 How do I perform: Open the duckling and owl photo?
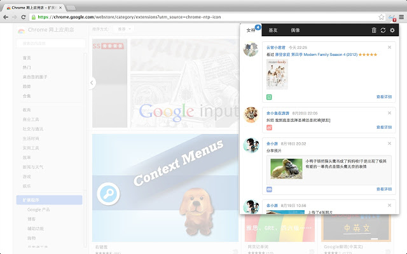click(x=286, y=169)
